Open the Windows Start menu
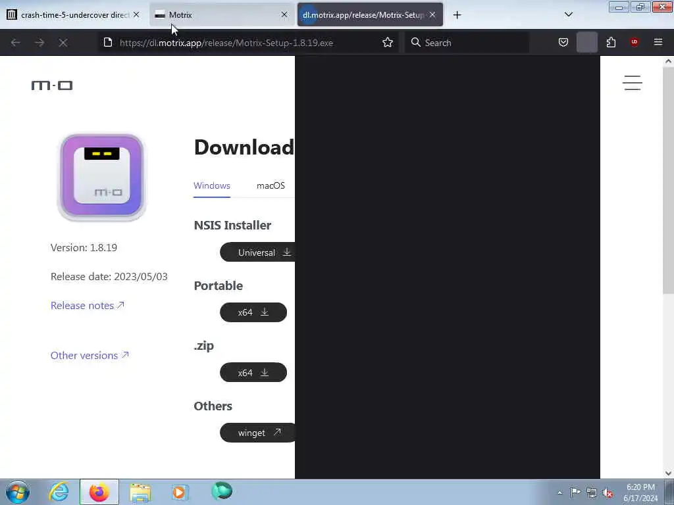This screenshot has width=674, height=505. click(18, 492)
